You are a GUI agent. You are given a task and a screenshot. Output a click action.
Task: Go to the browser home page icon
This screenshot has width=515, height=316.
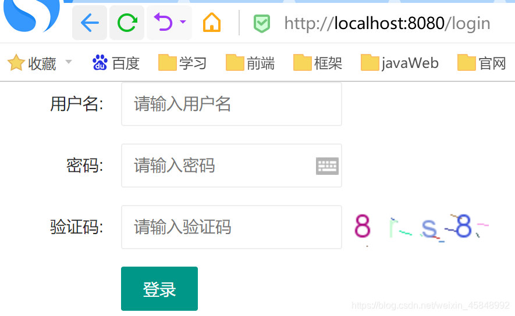[x=212, y=22]
